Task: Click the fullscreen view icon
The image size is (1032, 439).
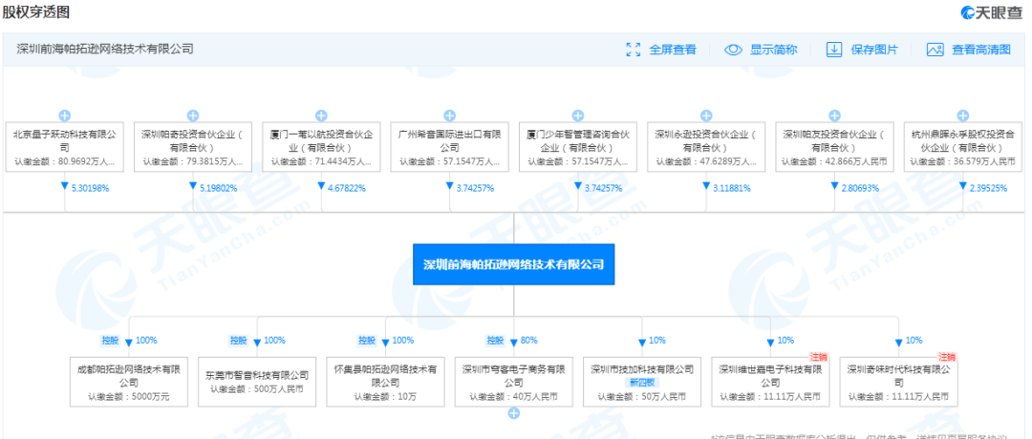Action: [634, 50]
